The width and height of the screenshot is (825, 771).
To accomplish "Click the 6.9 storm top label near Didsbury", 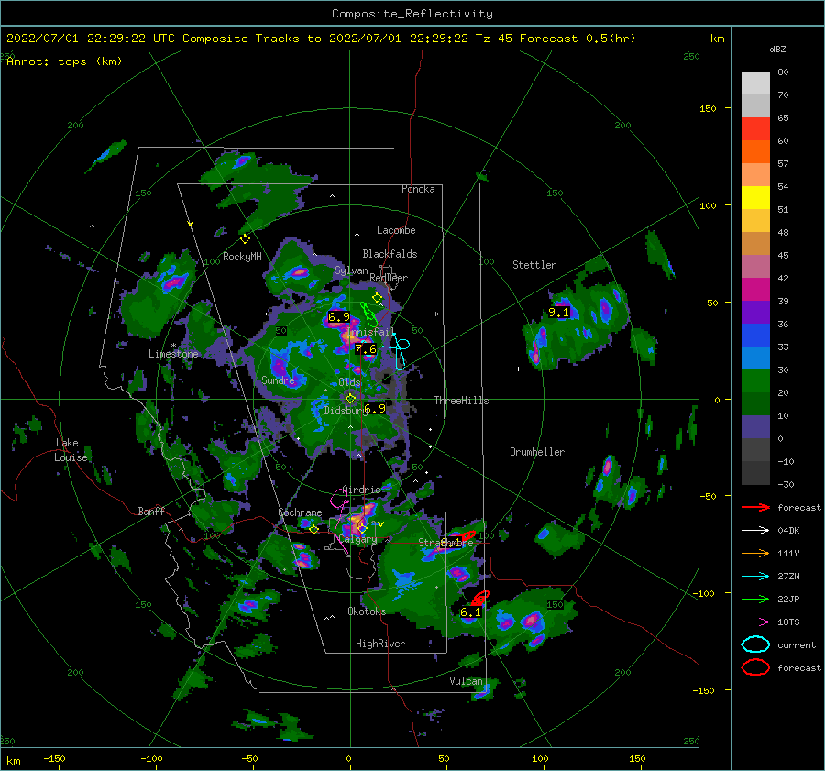I will (x=375, y=408).
